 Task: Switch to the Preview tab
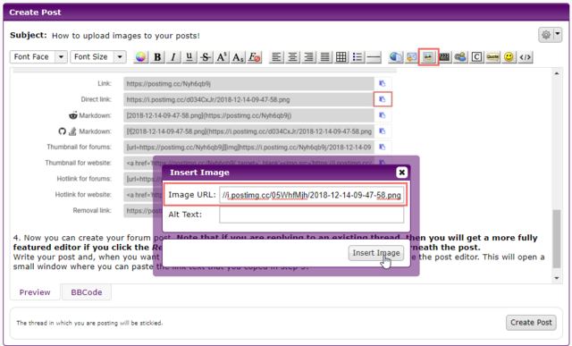[x=35, y=292]
